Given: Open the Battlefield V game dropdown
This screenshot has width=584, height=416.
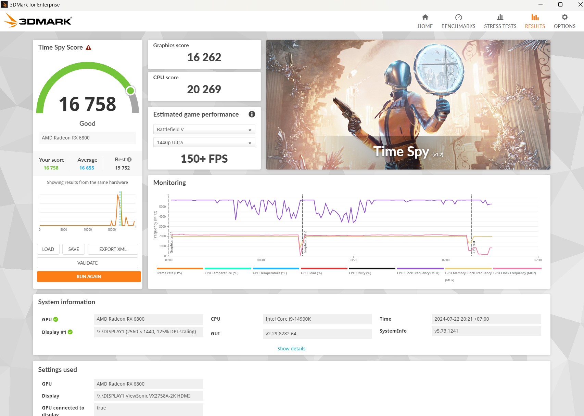Looking at the screenshot, I should coord(204,130).
